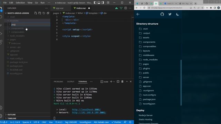This screenshot has height=124, width=221.
Task: Open the View menu
Action: 30,3
